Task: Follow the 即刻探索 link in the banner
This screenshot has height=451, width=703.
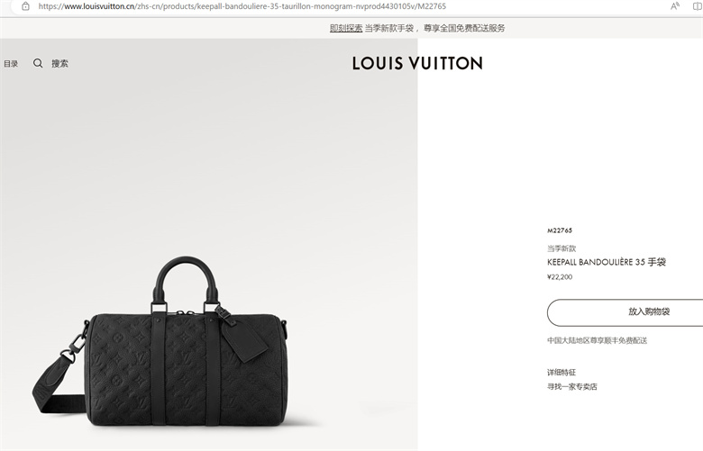Action: 346,28
